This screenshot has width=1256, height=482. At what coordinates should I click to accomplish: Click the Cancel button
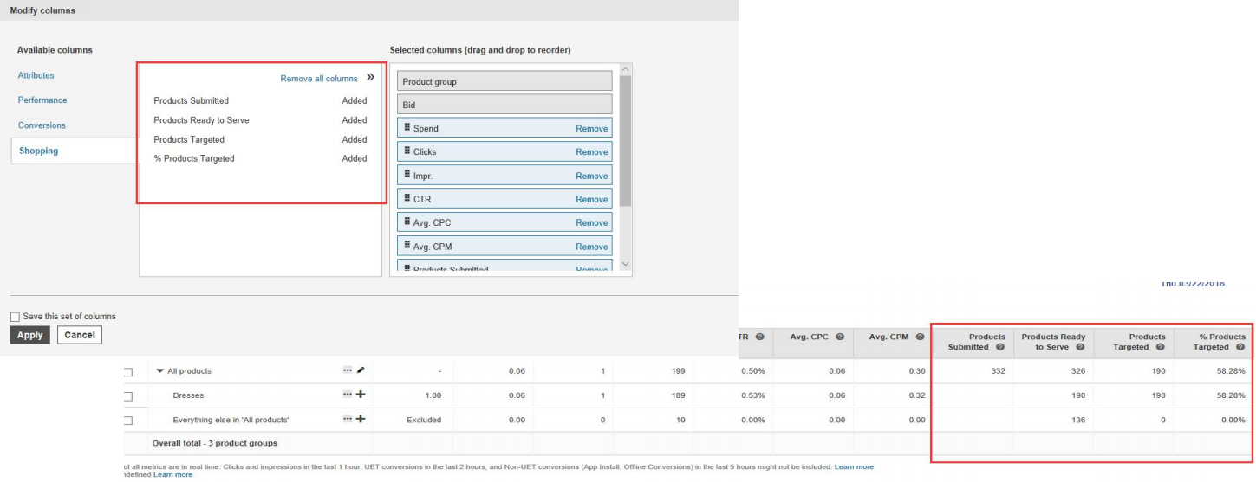coord(80,335)
